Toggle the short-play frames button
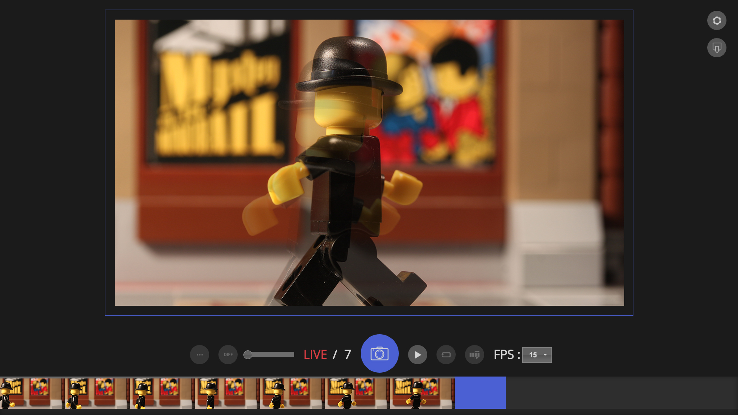Image resolution: width=738 pixels, height=415 pixels. tap(475, 355)
